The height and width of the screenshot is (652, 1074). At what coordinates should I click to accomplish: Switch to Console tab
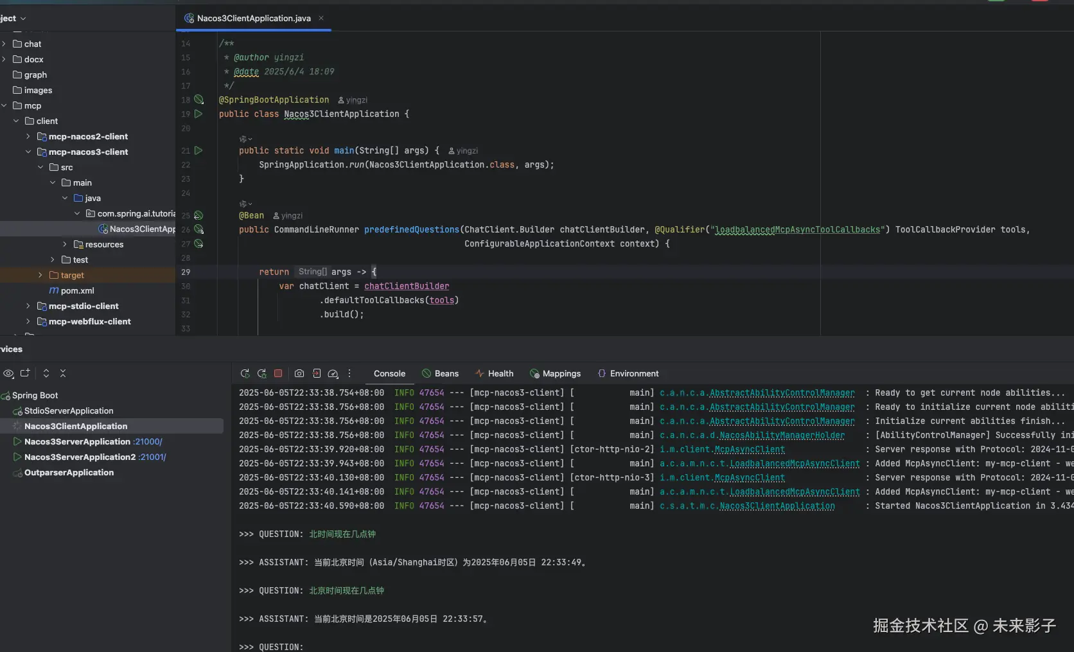coord(389,373)
